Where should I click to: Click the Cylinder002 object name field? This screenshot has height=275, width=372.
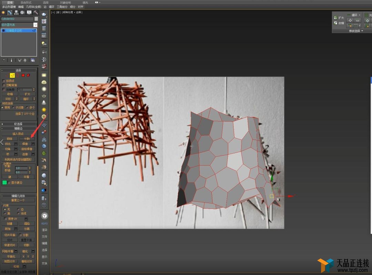17,19
